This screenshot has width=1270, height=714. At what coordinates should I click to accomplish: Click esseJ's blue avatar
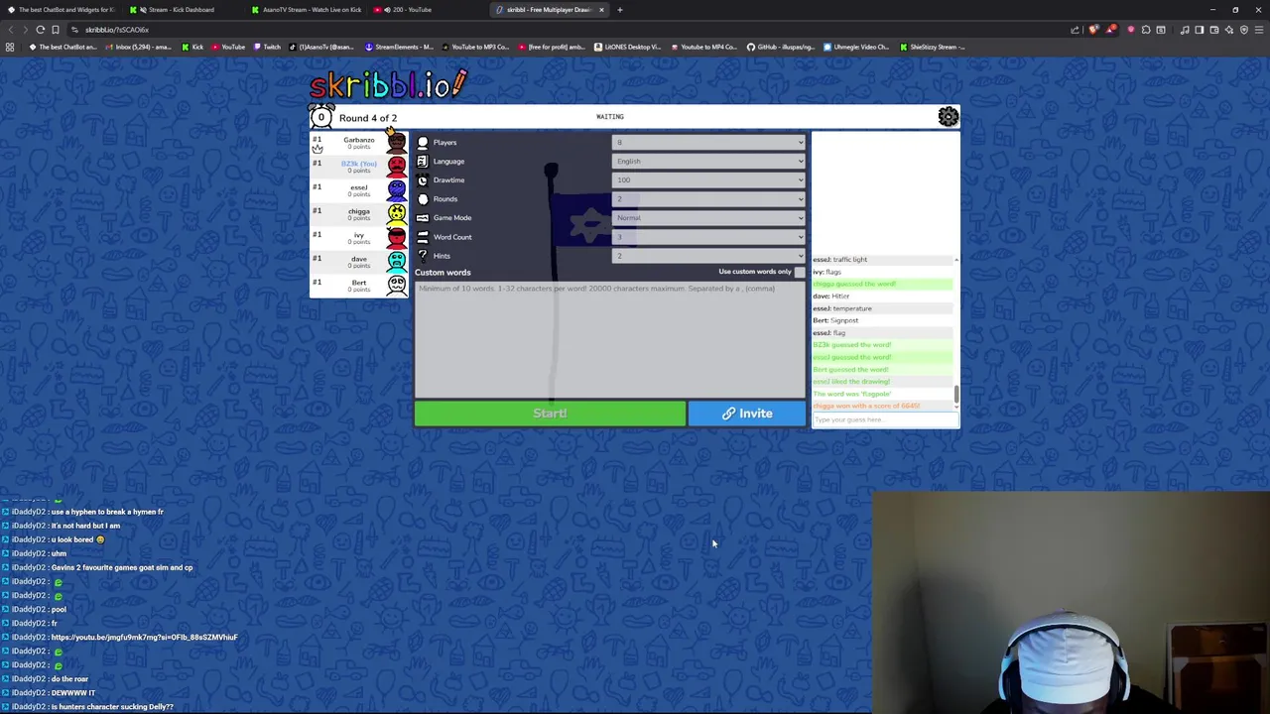[396, 188]
